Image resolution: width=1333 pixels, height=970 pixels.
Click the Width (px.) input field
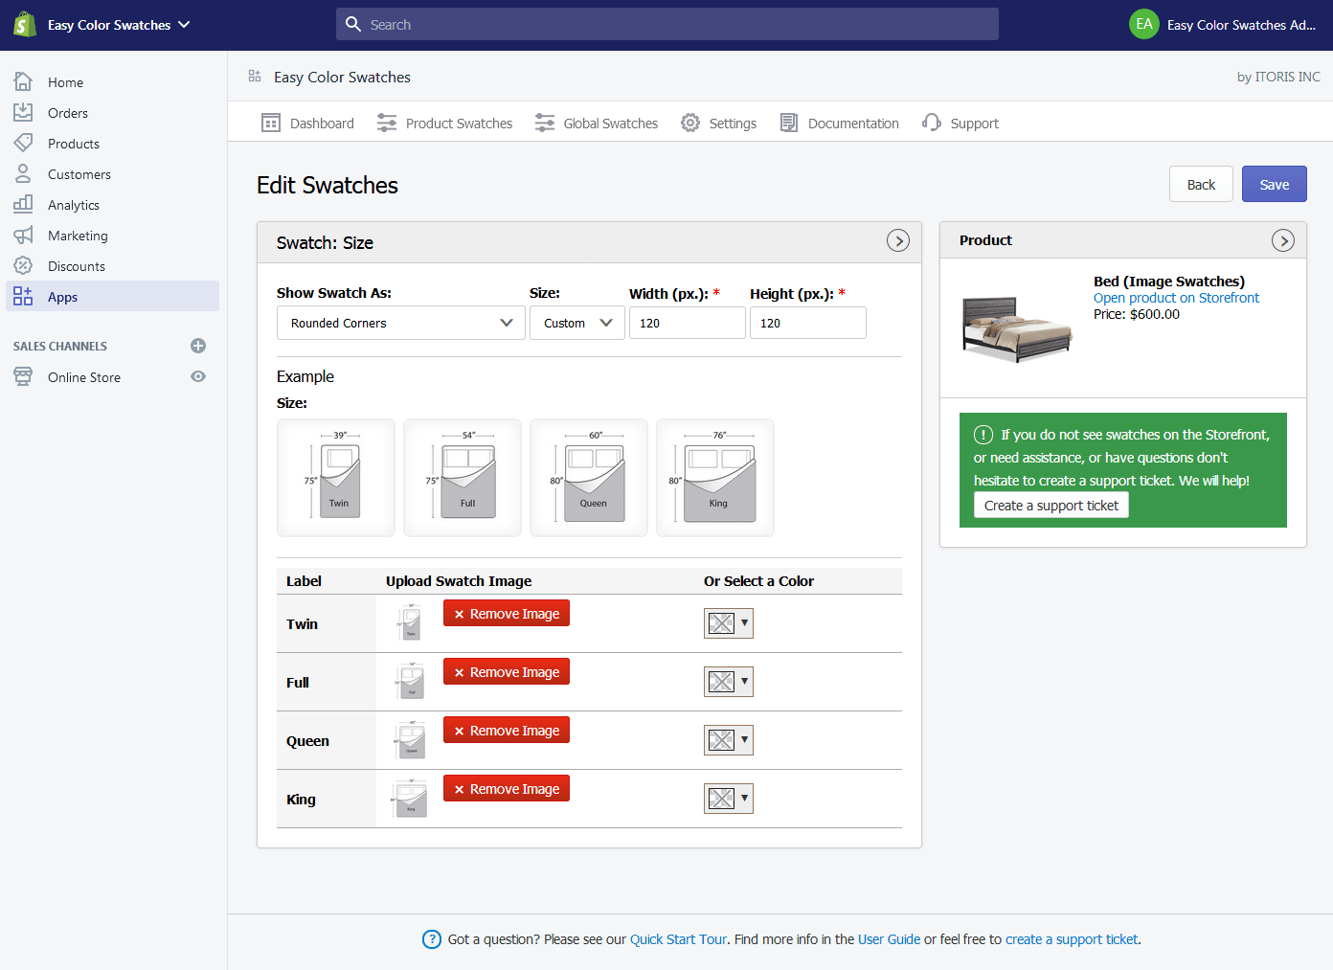tap(687, 323)
